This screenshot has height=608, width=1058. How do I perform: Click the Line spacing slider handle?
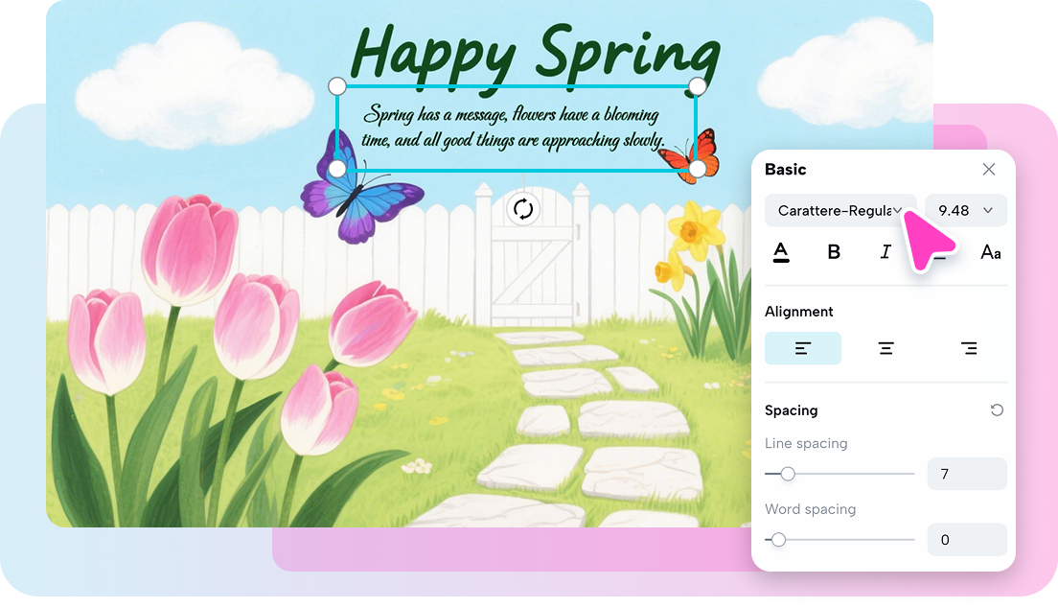pyautogui.click(x=788, y=474)
